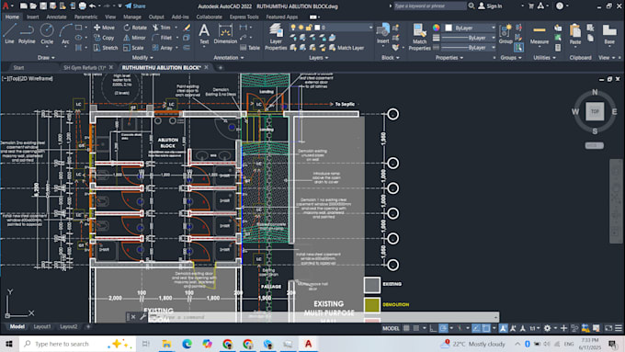Image resolution: width=625 pixels, height=352 pixels.
Task: Select the Circle tool
Action: pyautogui.click(x=47, y=33)
